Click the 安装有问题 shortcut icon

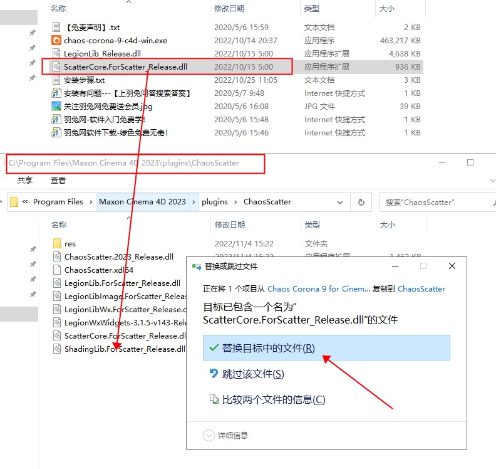click(56, 93)
